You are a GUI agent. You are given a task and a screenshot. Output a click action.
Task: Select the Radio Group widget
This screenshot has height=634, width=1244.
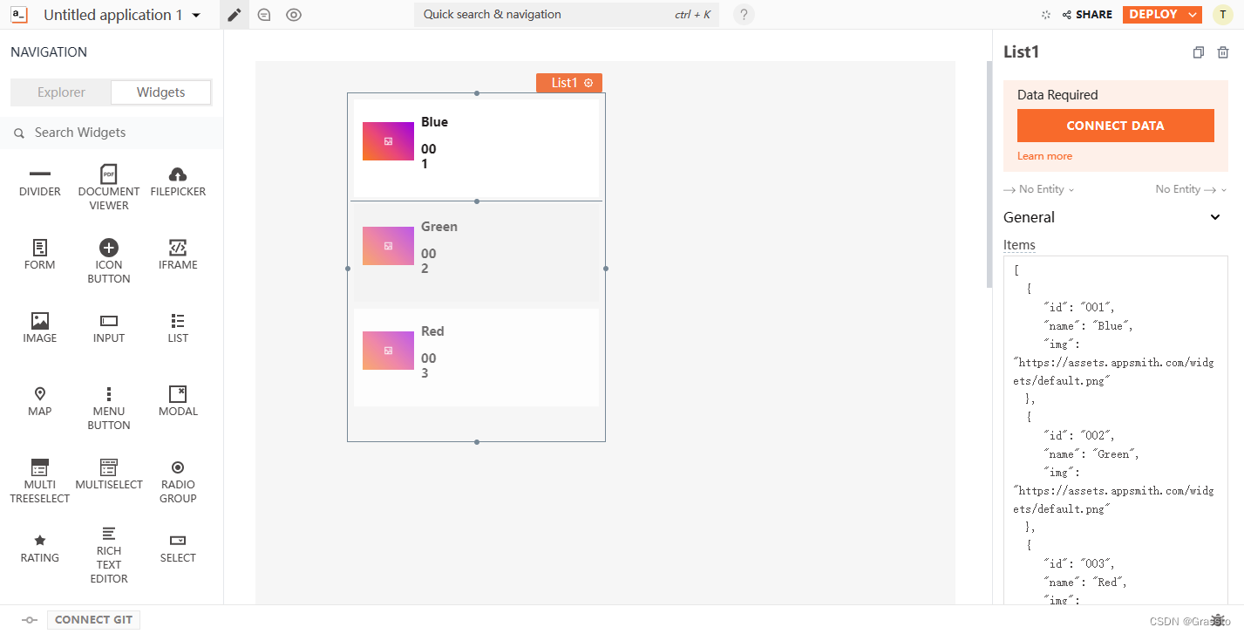(178, 481)
